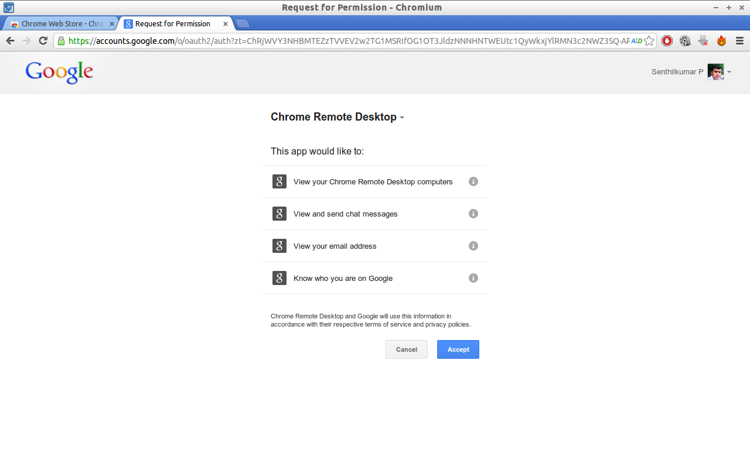Click the terms of service disclaimer text
Screen dimensions: 750x453
[x=371, y=320]
